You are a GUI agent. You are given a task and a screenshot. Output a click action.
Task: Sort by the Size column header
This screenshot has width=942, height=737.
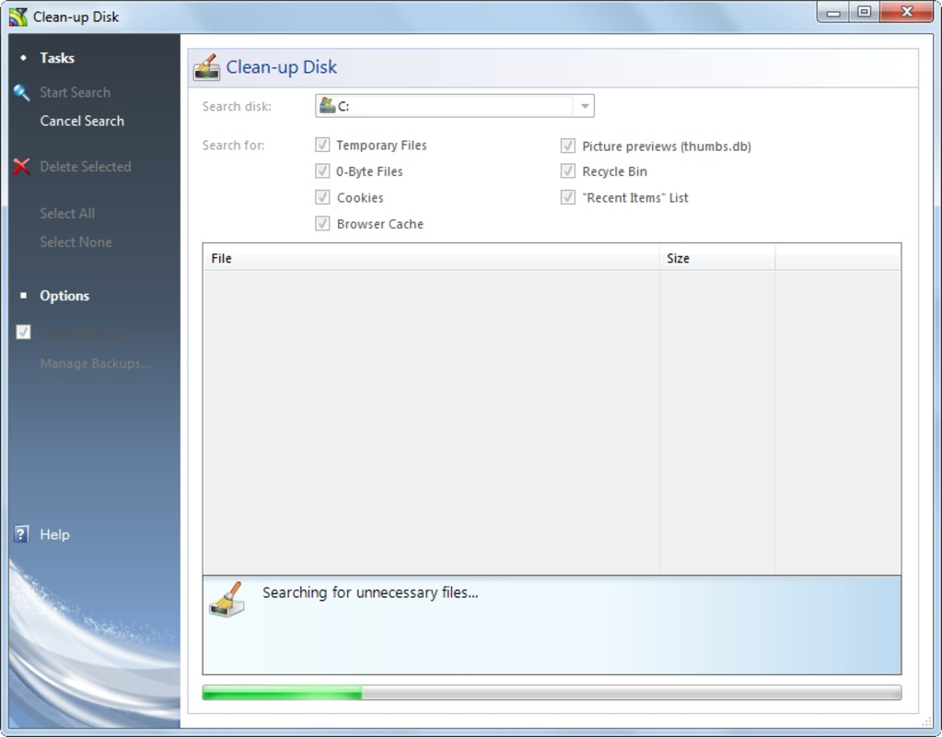(717, 258)
